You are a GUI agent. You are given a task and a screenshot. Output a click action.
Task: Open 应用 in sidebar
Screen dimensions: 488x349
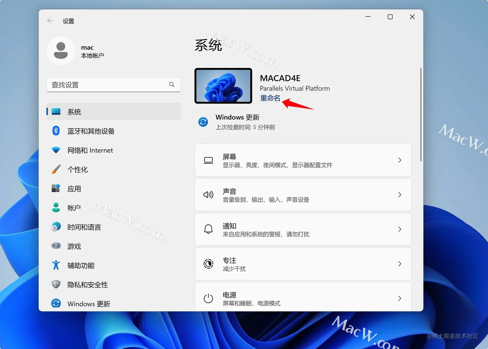[114, 189]
